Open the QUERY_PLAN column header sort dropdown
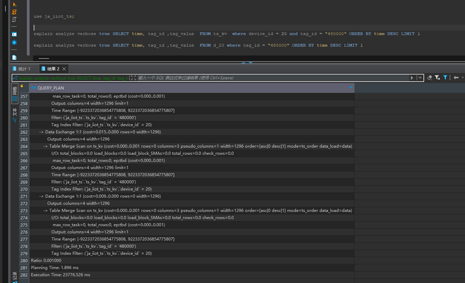The image size is (465, 283). coord(351,88)
